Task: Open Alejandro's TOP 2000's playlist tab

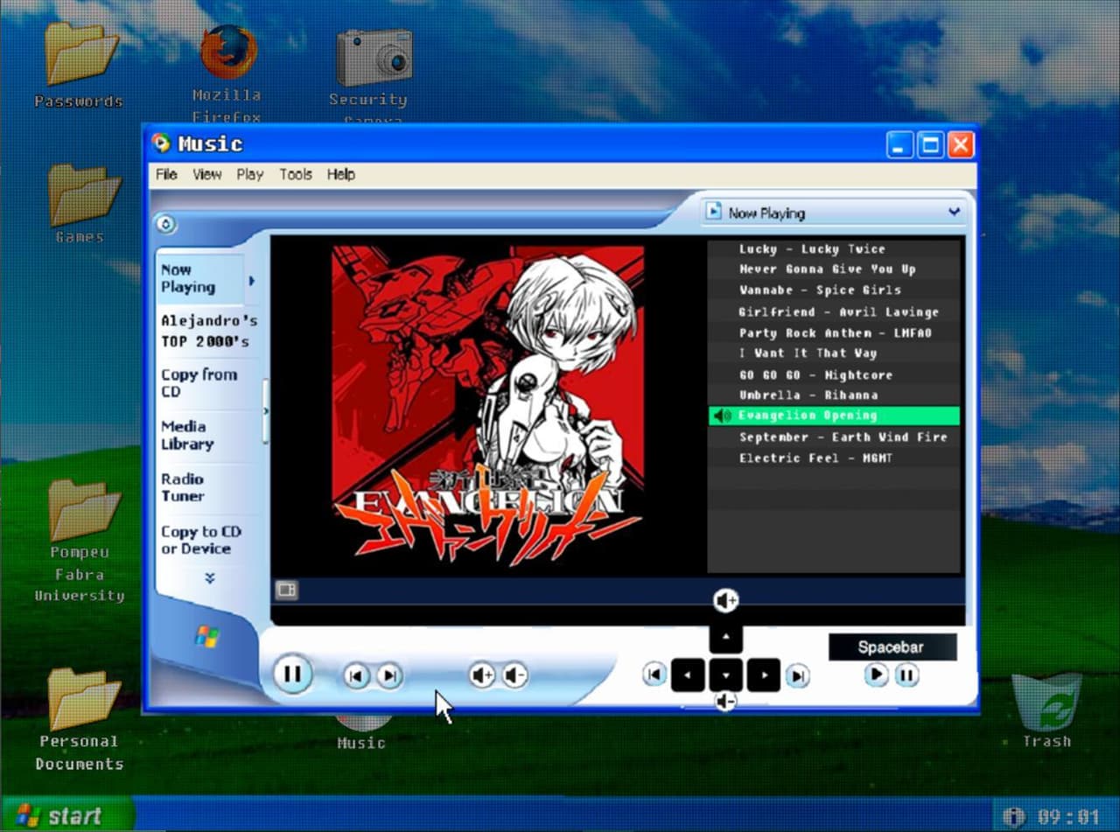Action: tap(208, 331)
